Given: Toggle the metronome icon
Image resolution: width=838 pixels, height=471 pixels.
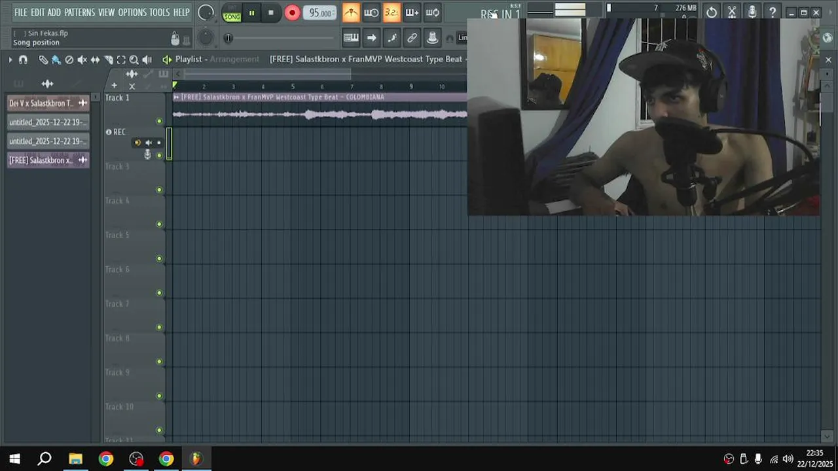Looking at the screenshot, I should (x=351, y=12).
